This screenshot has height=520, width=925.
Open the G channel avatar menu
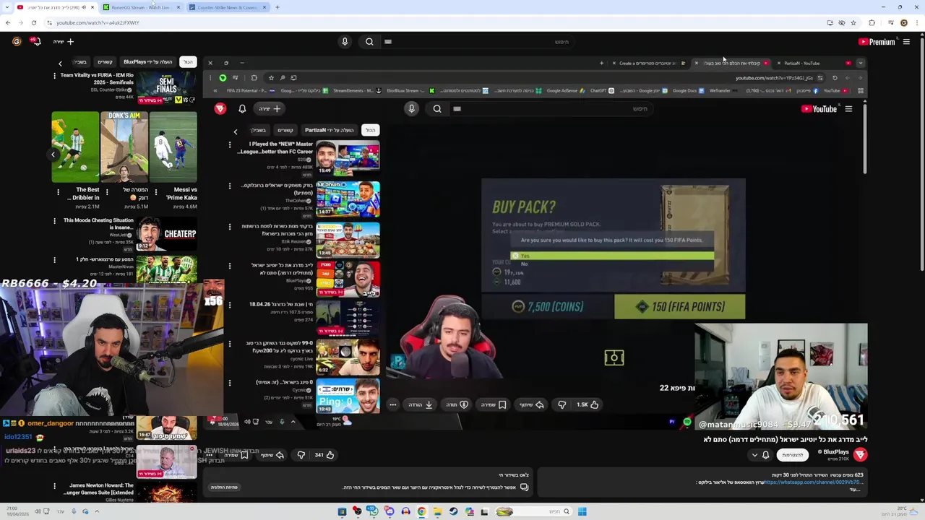[17, 42]
